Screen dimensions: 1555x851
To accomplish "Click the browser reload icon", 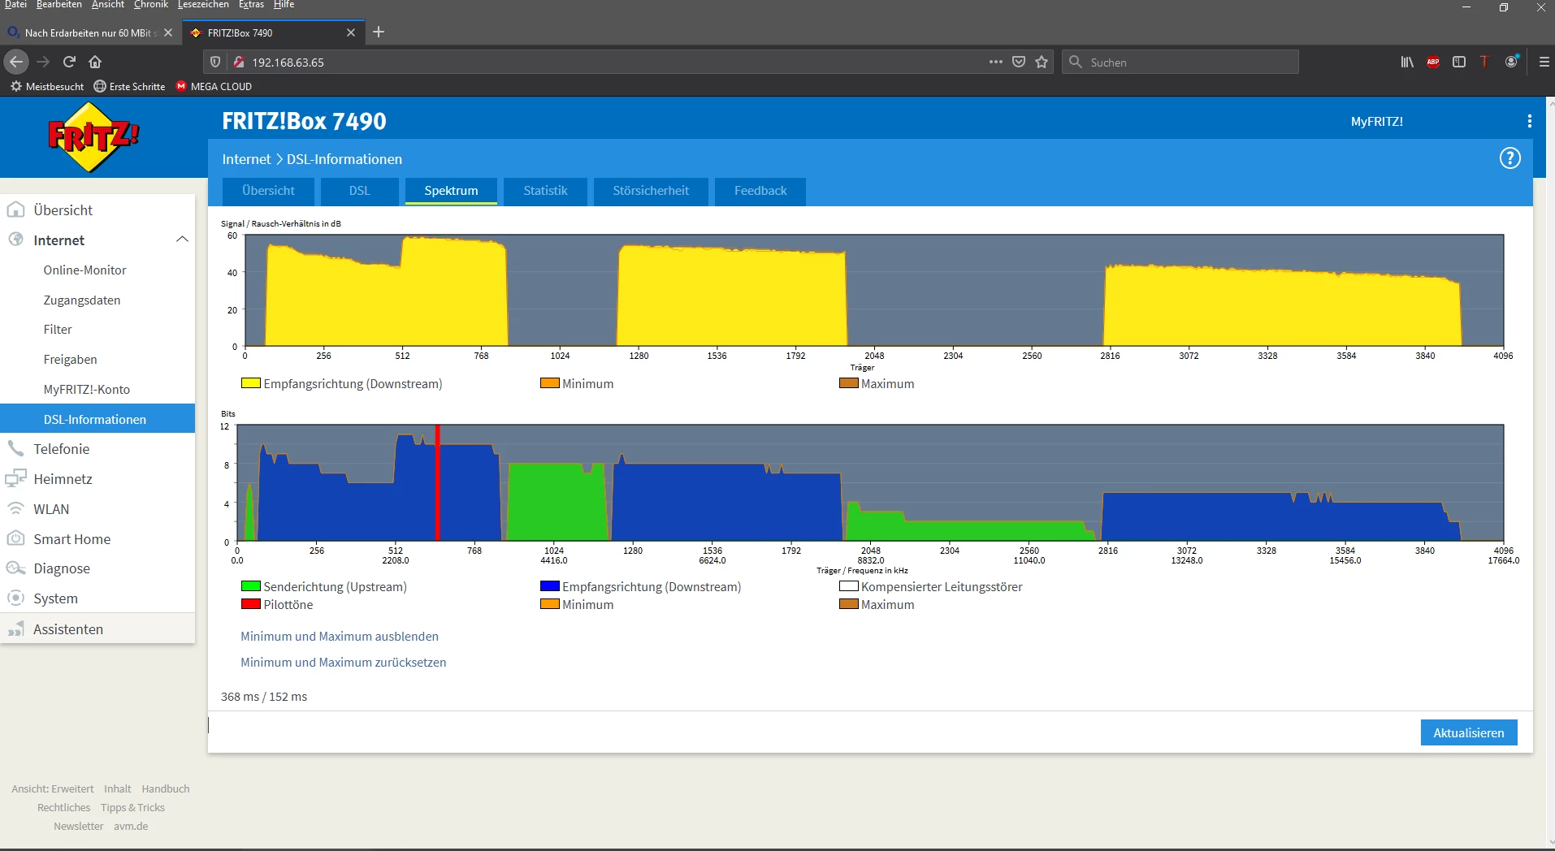I will click(69, 62).
